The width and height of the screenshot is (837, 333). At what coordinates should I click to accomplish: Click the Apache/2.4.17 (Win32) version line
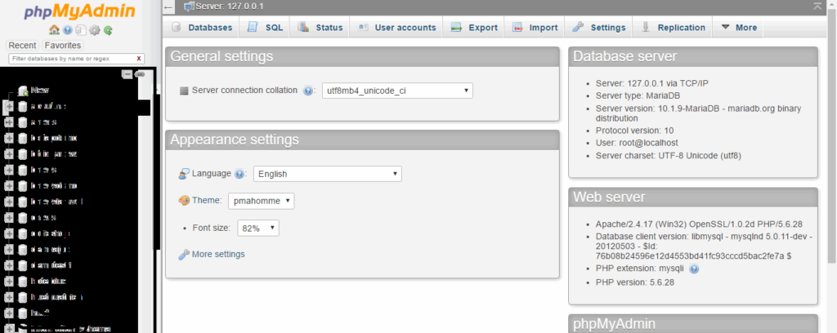pos(700,224)
